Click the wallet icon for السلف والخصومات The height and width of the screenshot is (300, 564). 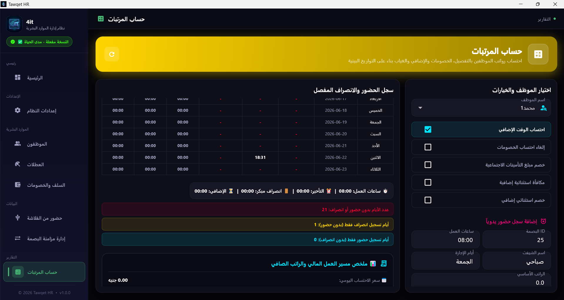pos(18,185)
